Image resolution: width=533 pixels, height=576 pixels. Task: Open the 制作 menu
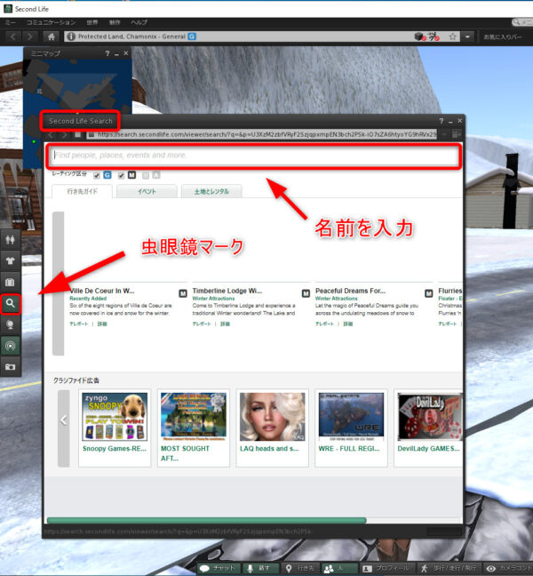(115, 22)
